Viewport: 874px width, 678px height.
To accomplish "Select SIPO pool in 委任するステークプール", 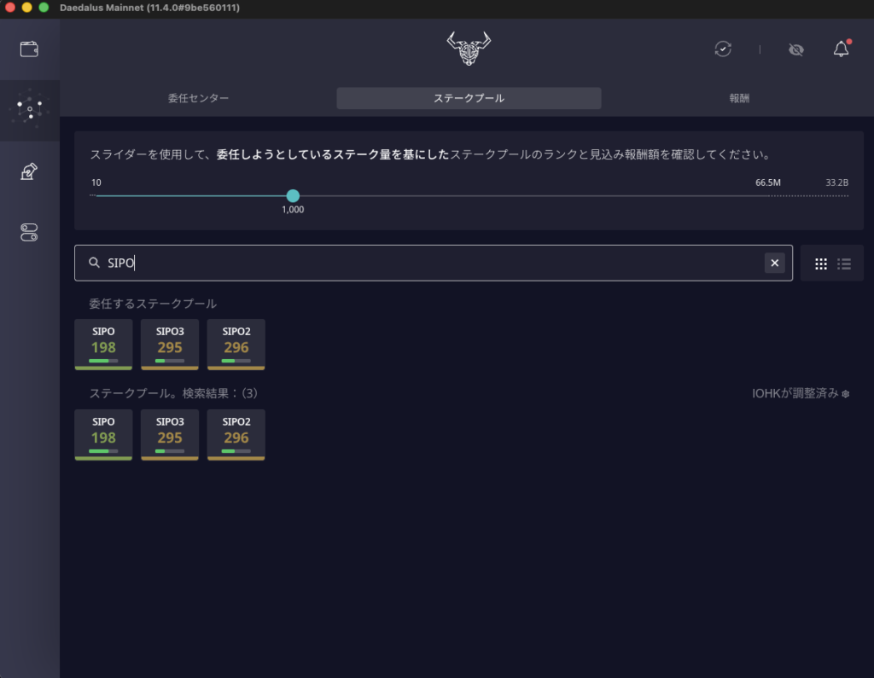I will click(x=103, y=345).
